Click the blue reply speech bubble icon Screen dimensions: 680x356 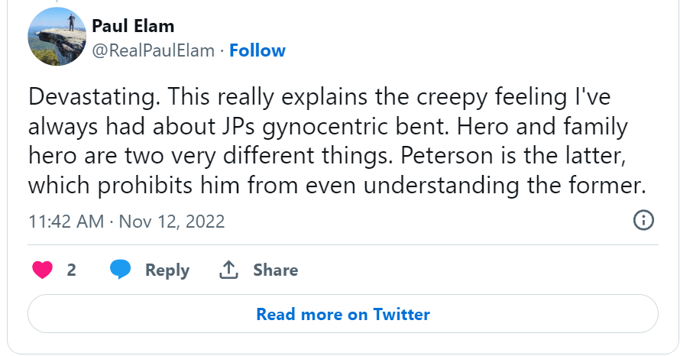click(120, 270)
